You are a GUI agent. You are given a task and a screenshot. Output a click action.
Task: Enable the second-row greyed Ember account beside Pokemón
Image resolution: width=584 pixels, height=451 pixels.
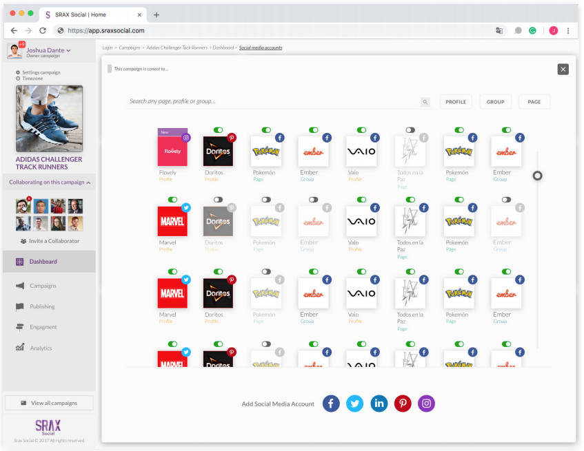click(314, 200)
